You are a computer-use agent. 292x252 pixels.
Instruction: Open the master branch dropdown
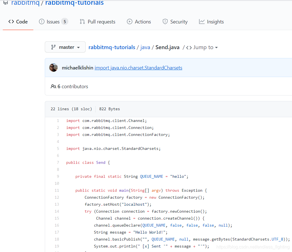[x=65, y=47]
